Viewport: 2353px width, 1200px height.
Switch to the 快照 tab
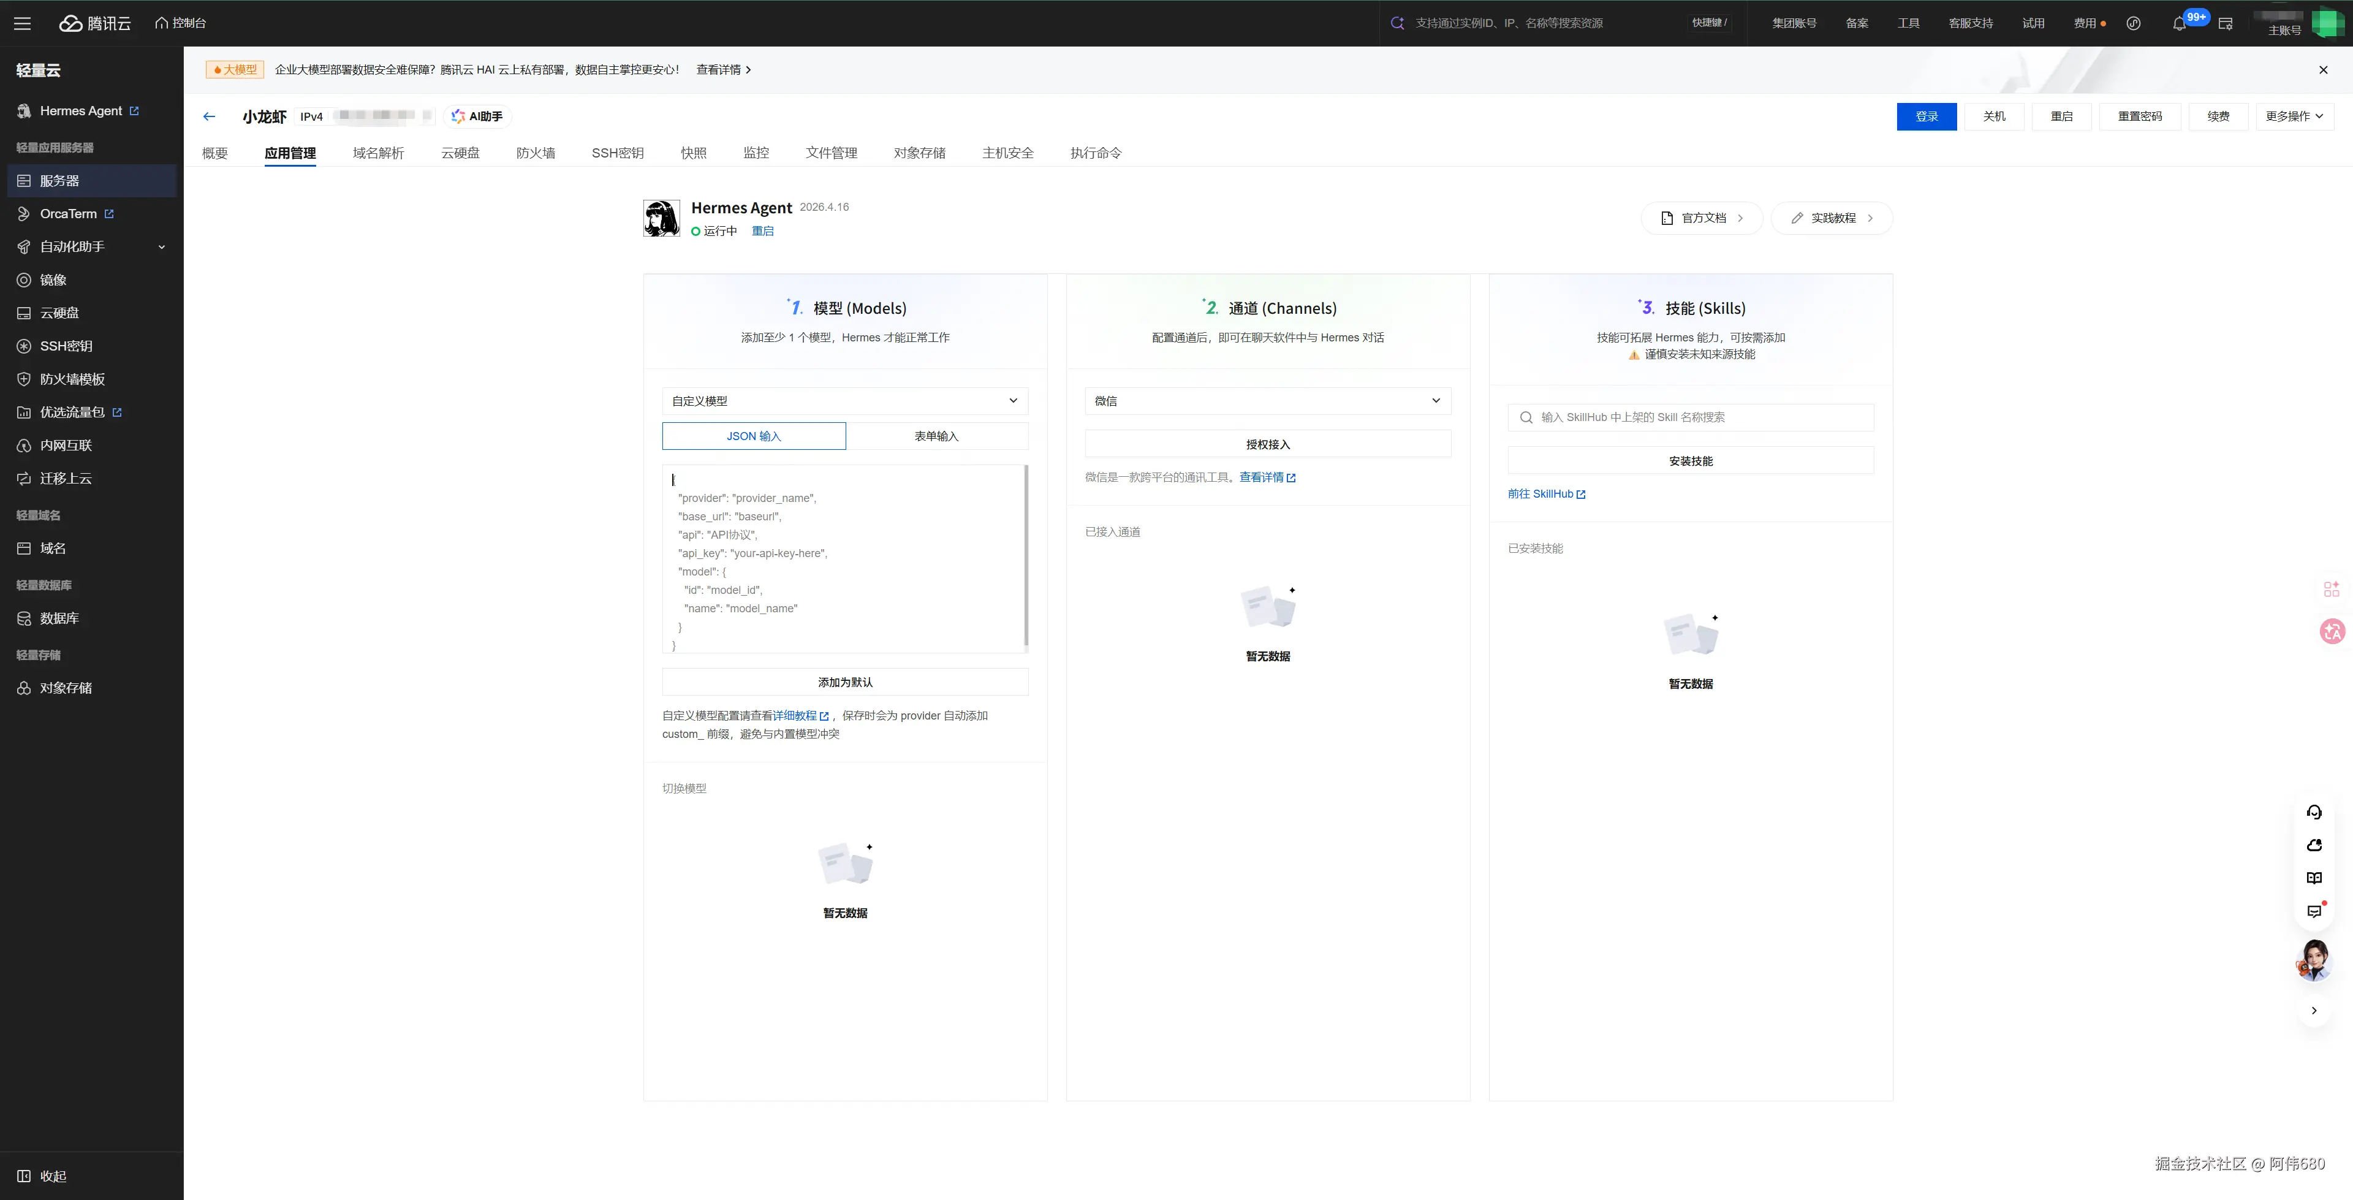[x=693, y=153]
